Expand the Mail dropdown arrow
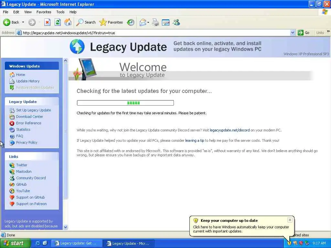The image size is (331, 248). (148, 22)
